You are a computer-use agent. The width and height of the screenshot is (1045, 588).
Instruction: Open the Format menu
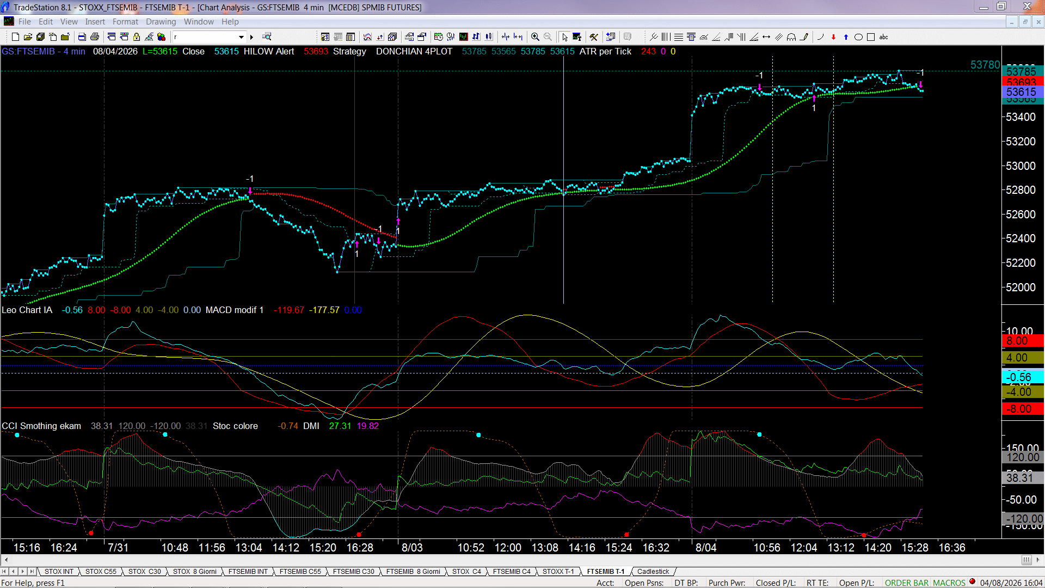pyautogui.click(x=125, y=22)
